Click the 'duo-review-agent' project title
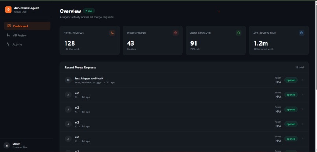The image size is (317, 152). click(x=26, y=8)
